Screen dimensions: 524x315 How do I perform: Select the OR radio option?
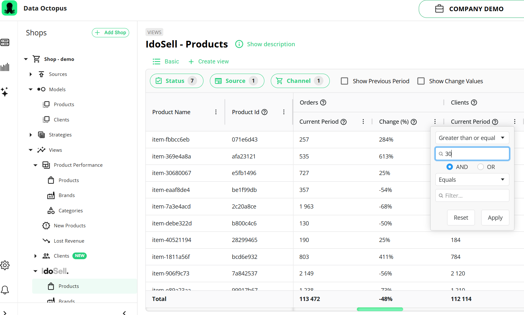coord(481,167)
